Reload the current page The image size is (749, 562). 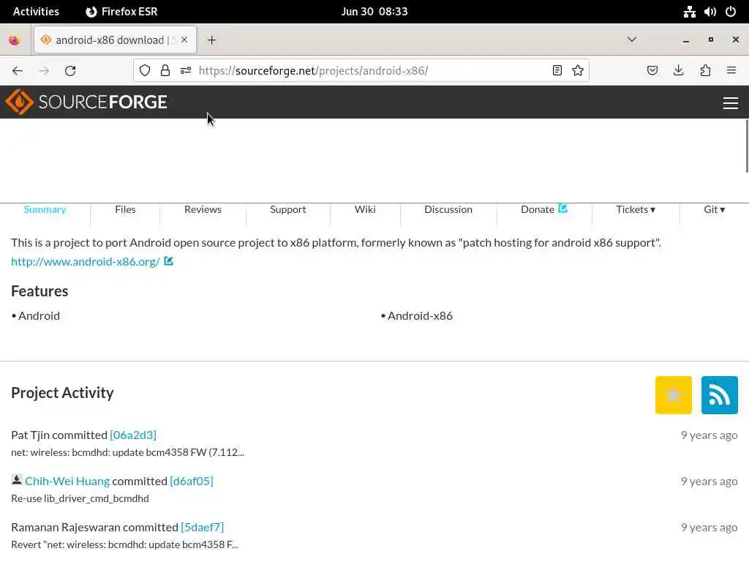coord(70,71)
